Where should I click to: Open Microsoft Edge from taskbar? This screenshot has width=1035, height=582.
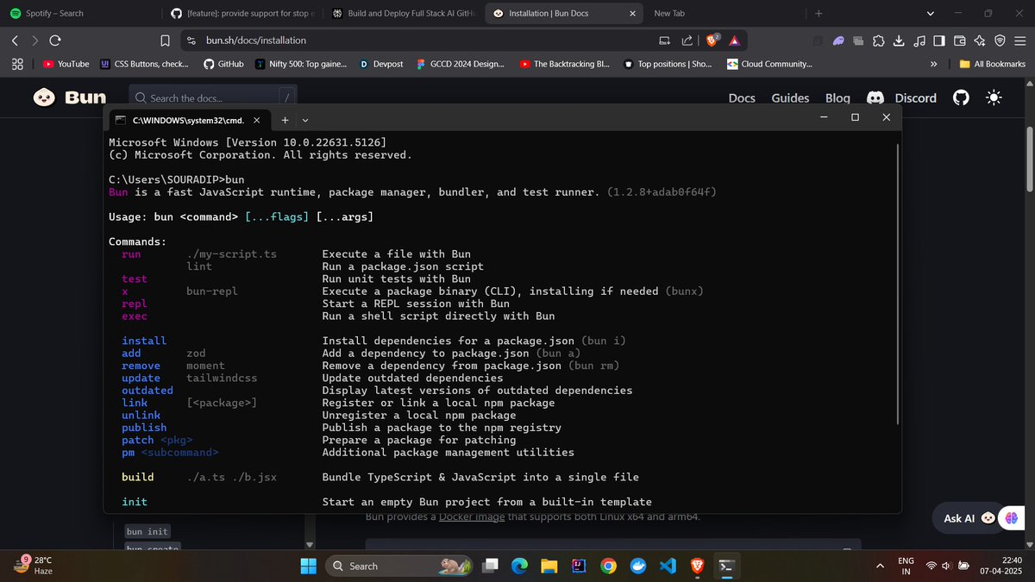point(519,566)
